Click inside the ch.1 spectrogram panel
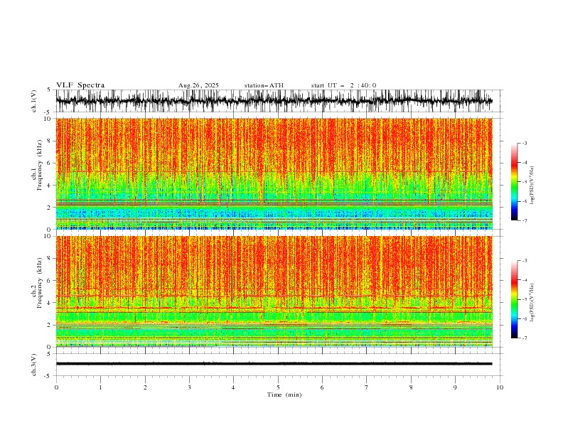 click(274, 173)
